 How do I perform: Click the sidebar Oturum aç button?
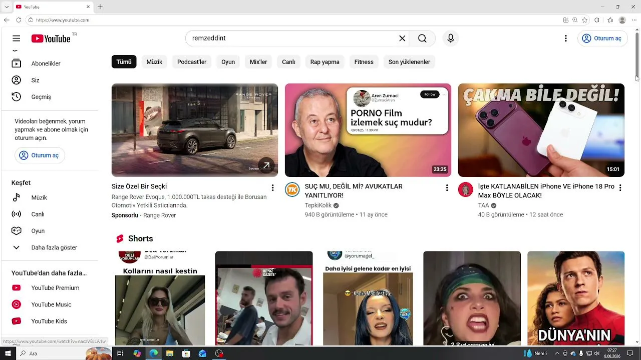[x=40, y=155]
